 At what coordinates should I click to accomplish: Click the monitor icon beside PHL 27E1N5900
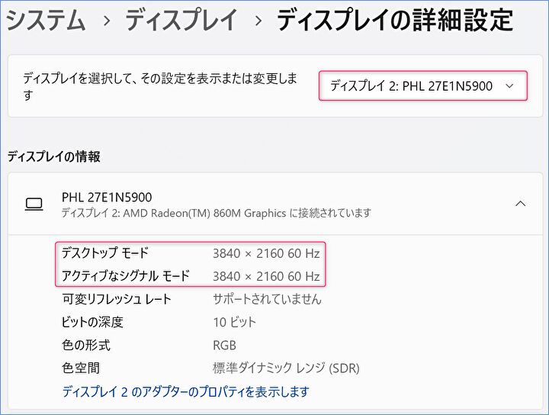click(33, 204)
